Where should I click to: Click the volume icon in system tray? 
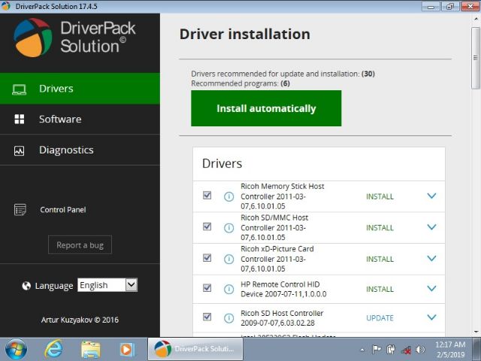pos(420,350)
